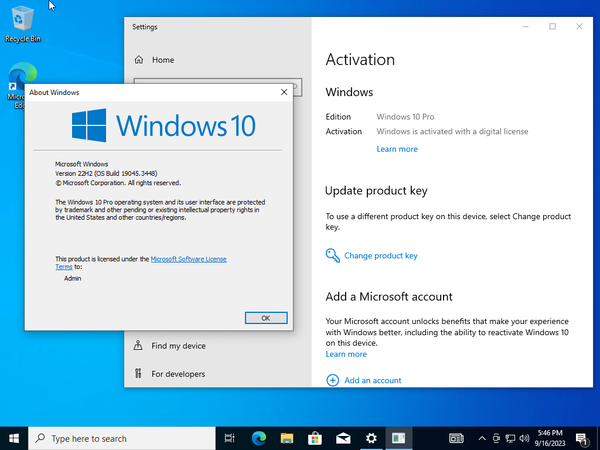Switch to the winver taskbar button

398,438
